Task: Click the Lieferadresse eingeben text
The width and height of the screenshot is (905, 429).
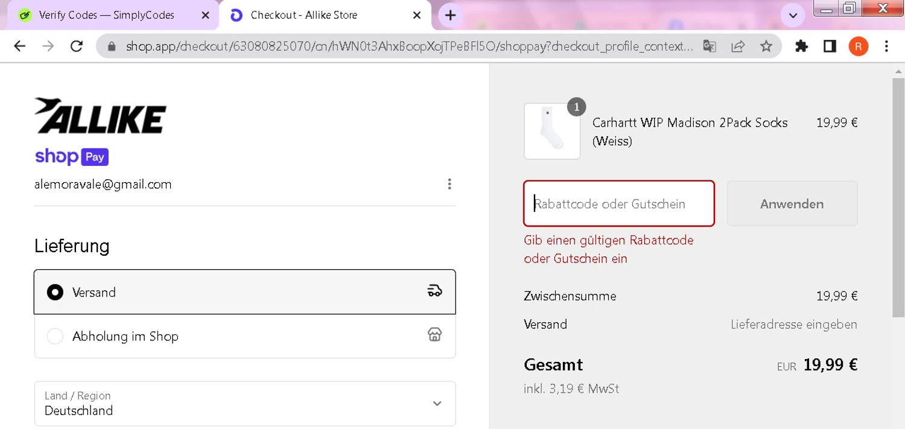Action: [794, 325]
